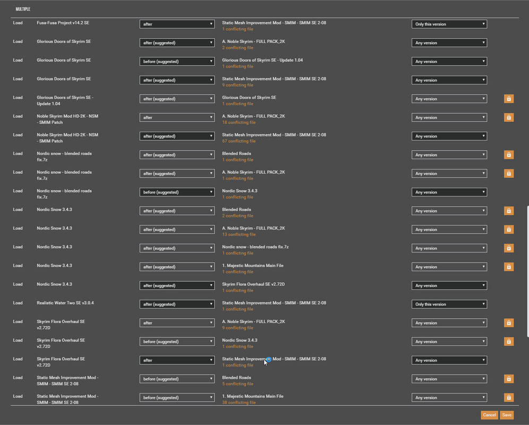
Task: Toggle lock on row with 38 conflicting files
Action: coord(509,397)
